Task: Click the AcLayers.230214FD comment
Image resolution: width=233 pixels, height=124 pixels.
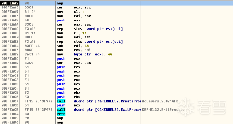Action: coord(160,101)
